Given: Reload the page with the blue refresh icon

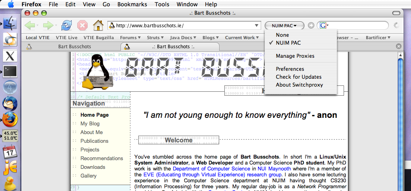Looking at the screenshot, I should [x=67, y=25].
